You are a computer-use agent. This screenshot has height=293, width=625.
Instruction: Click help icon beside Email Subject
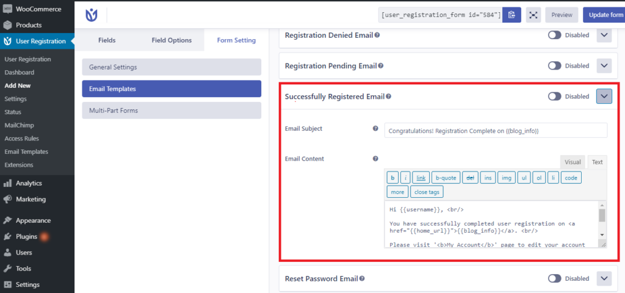375,129
